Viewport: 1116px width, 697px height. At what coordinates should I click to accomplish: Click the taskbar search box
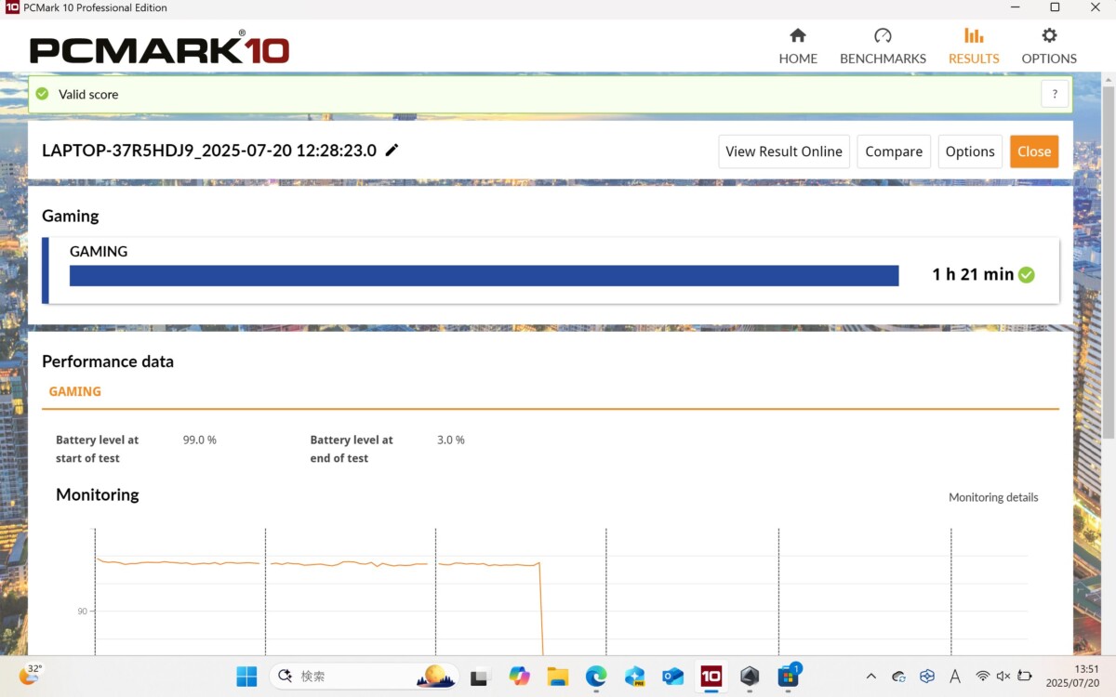point(364,677)
